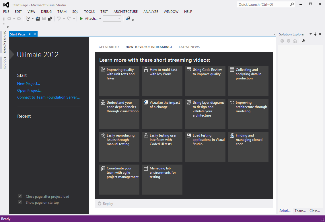The width and height of the screenshot is (325, 222).
Task: Open video Easily testing user interfaces
Action: [x=162, y=147]
